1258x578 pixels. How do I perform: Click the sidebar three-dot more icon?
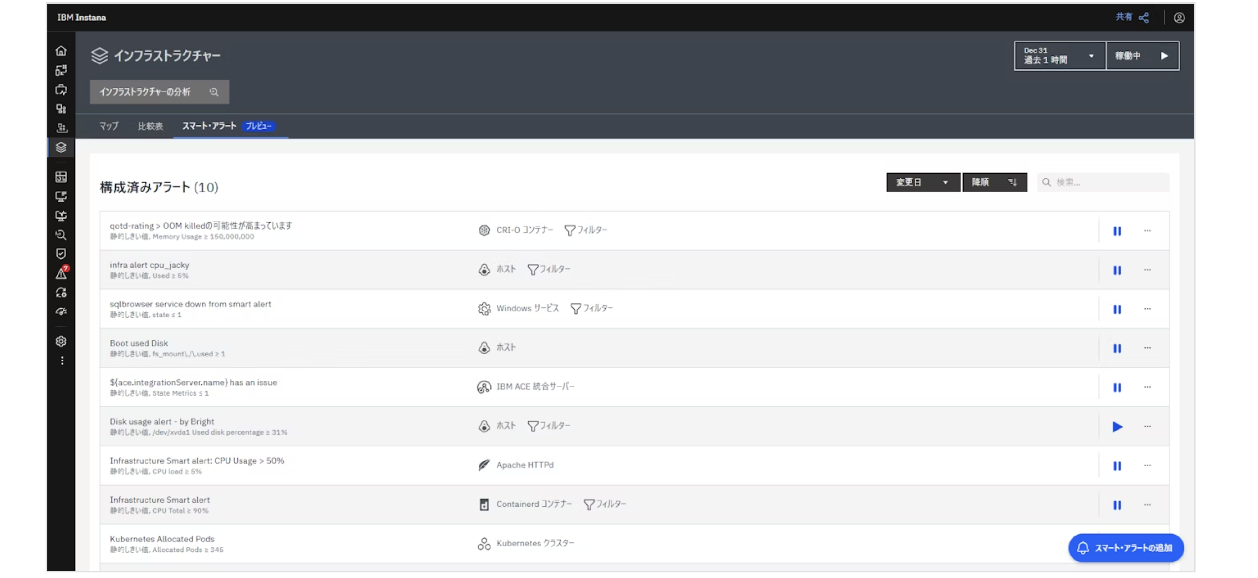(x=62, y=361)
